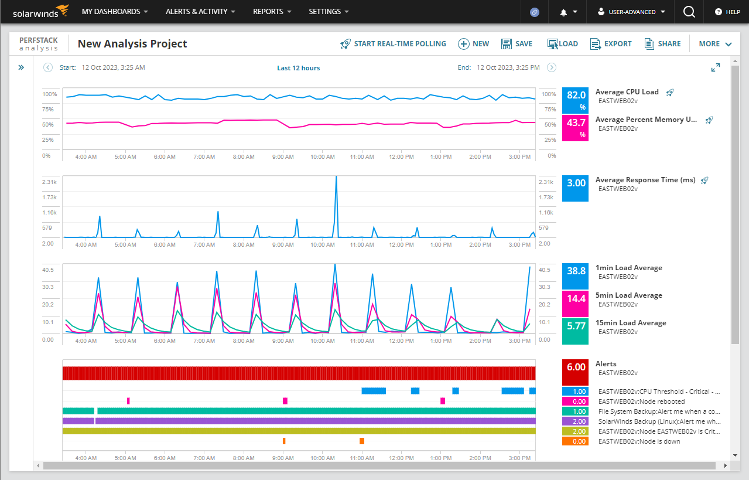Screen dimensions: 749x480
Task: Expand the notifications dropdown caret
Action: 575,12
